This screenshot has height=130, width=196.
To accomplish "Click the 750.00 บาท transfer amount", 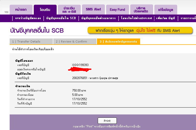I will coord(79,90).
